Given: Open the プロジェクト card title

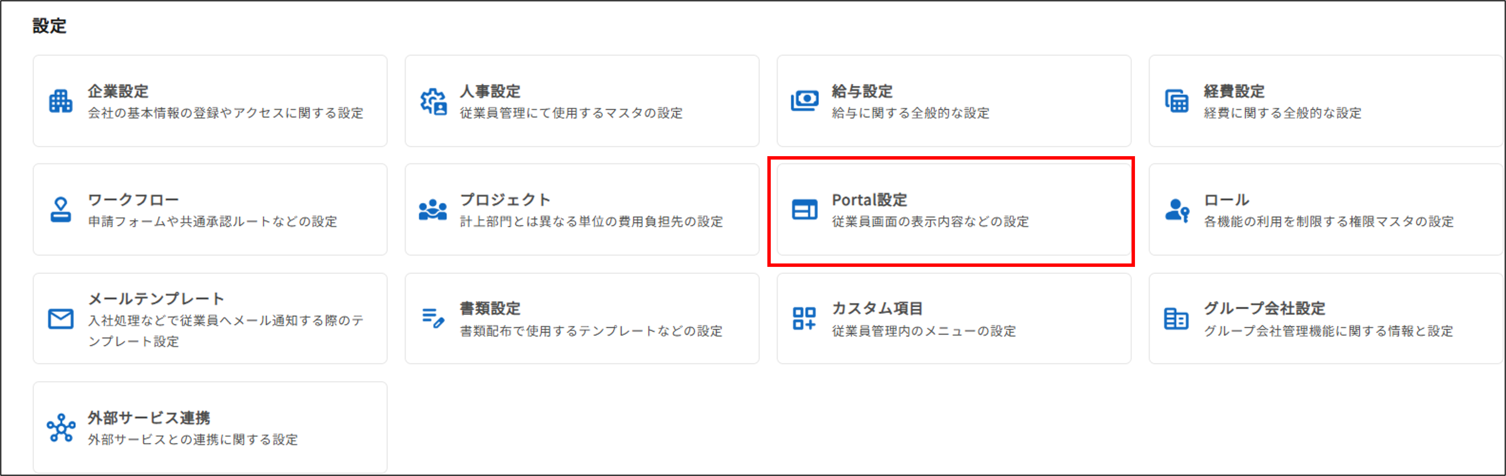Looking at the screenshot, I should tap(505, 200).
